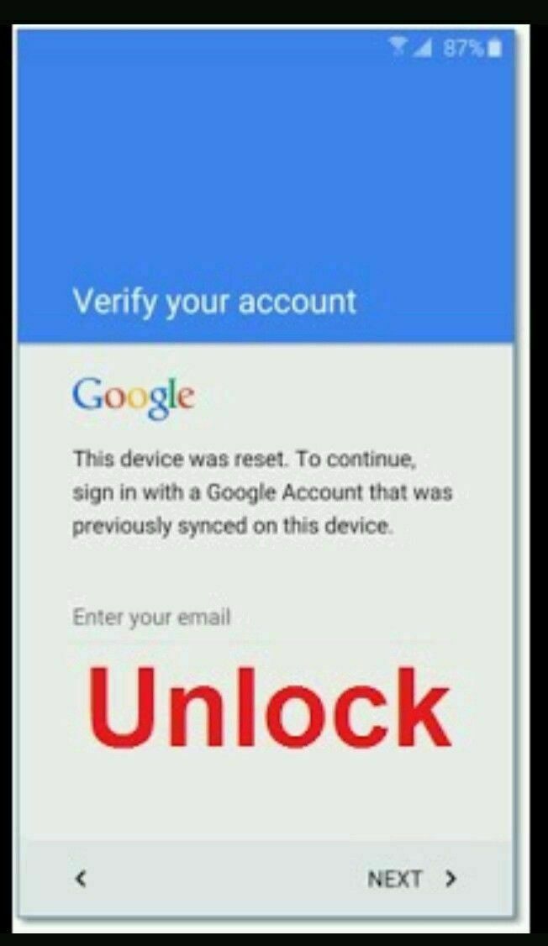Click the back chevron arrow
548x946 pixels.
coord(81,879)
